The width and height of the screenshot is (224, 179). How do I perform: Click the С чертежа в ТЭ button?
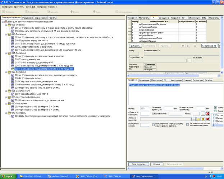point(209,46)
